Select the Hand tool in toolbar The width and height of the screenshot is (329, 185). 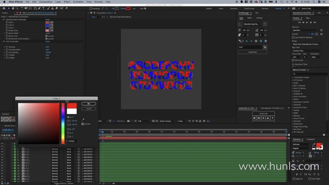[13, 8]
